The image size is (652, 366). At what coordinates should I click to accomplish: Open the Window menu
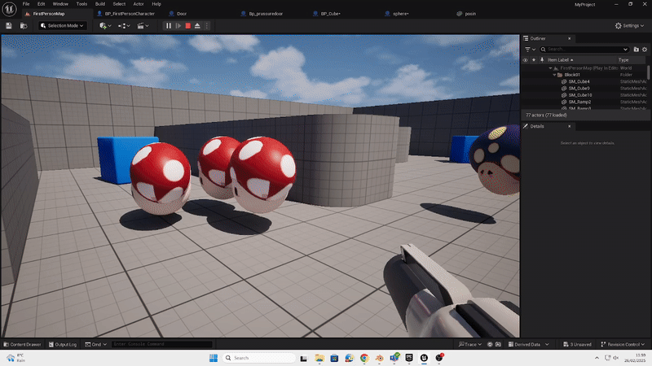point(60,4)
